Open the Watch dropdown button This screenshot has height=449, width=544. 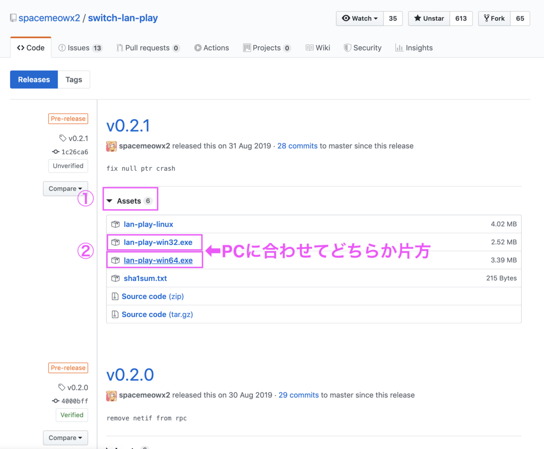point(360,19)
